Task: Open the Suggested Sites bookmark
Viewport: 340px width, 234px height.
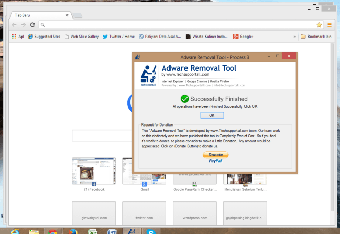Action: coord(44,37)
